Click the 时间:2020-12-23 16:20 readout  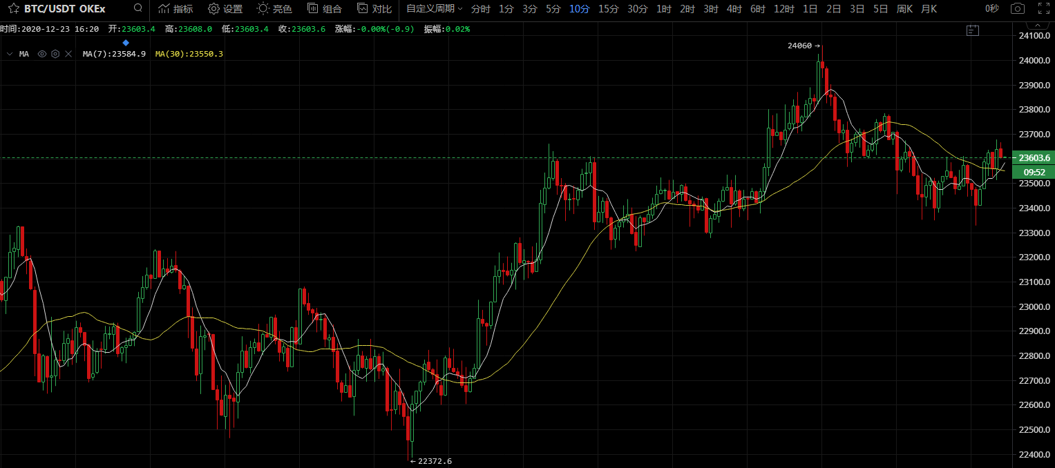50,29
